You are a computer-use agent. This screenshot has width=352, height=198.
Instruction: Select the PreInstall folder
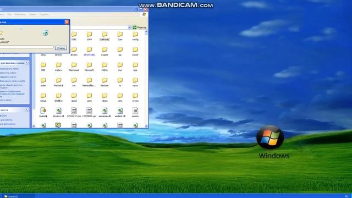click(58, 82)
